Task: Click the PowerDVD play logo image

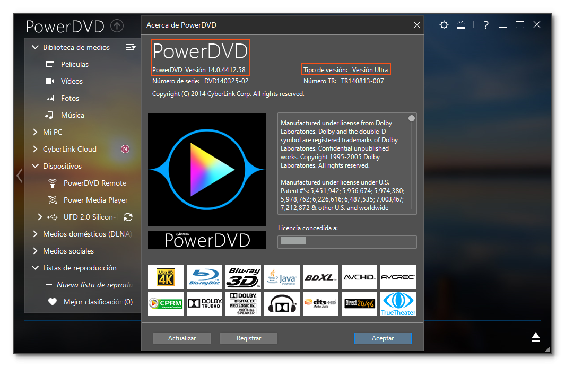Action: pyautogui.click(x=207, y=170)
